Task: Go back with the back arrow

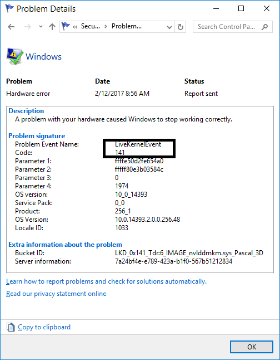Action: tap(11, 27)
